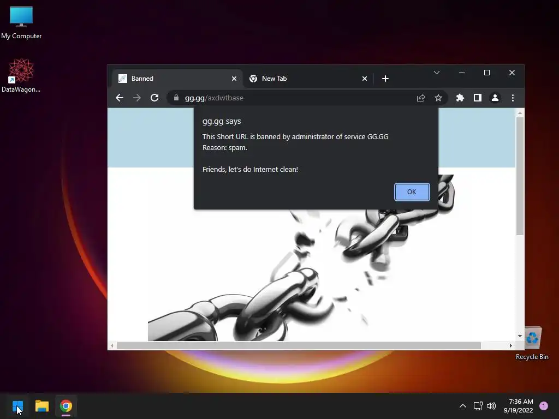Image resolution: width=559 pixels, height=419 pixels.
Task: Click the padlock site info icon
Action: [x=176, y=98]
